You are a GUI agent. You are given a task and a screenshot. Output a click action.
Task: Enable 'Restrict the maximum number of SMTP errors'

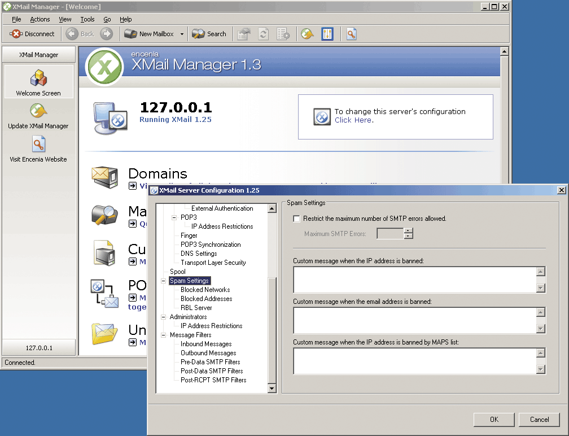pos(296,219)
